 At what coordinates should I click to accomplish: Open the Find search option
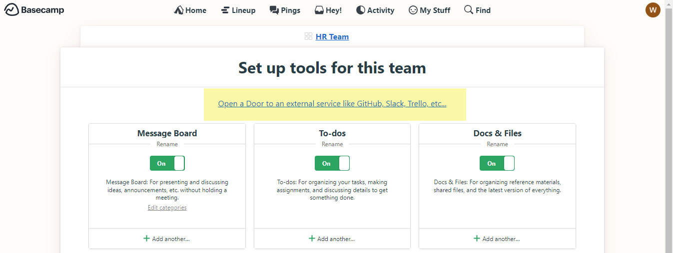pos(477,10)
